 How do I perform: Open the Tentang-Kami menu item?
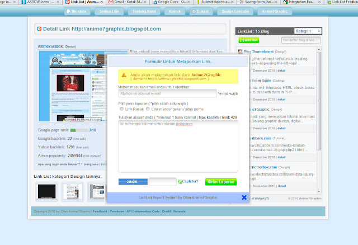coord(144,11)
